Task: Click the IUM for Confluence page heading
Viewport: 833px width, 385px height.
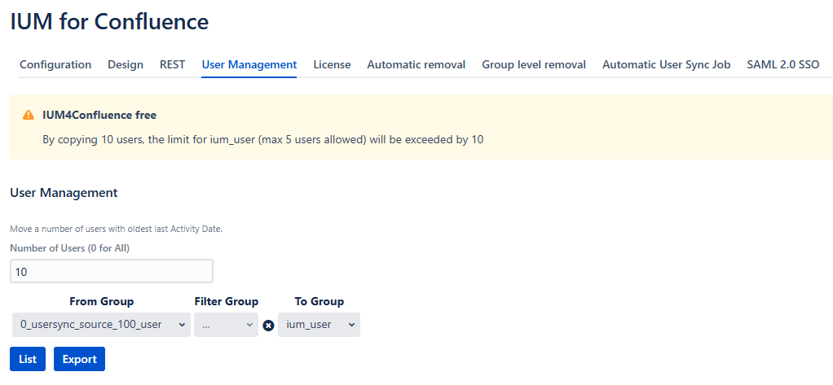Action: coord(109,22)
